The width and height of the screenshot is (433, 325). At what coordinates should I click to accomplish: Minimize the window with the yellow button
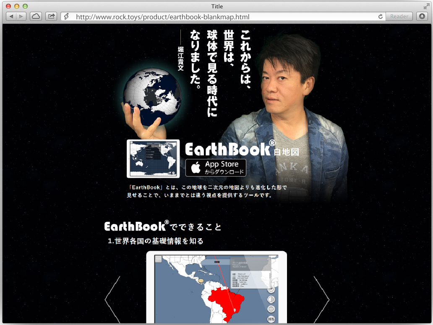click(16, 6)
